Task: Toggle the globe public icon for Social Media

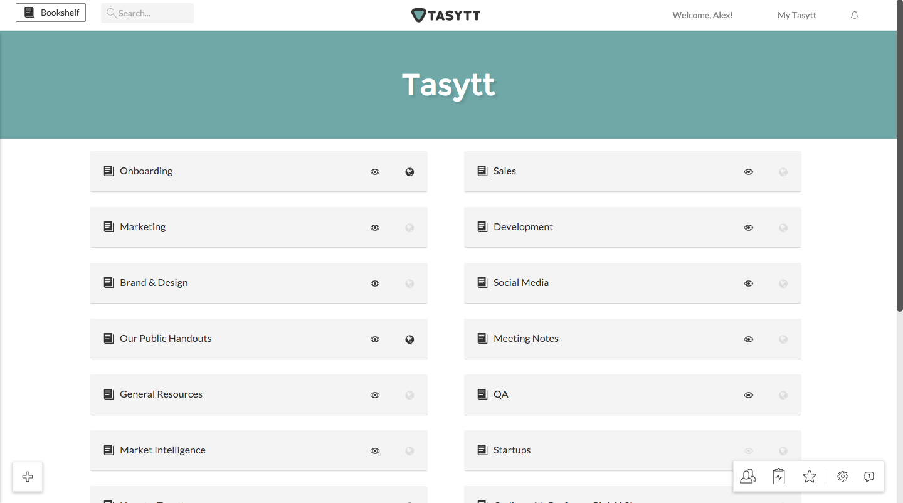Action: tap(783, 283)
